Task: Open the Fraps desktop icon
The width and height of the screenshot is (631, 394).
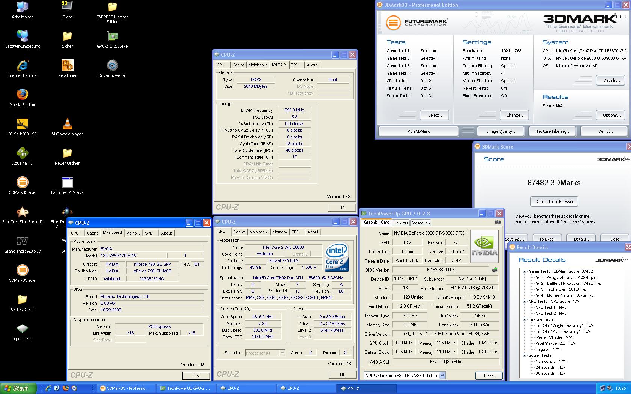Action: pos(67,10)
